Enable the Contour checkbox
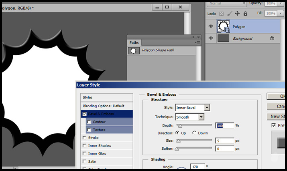Screen dimensions: 287x171 coord(89,122)
